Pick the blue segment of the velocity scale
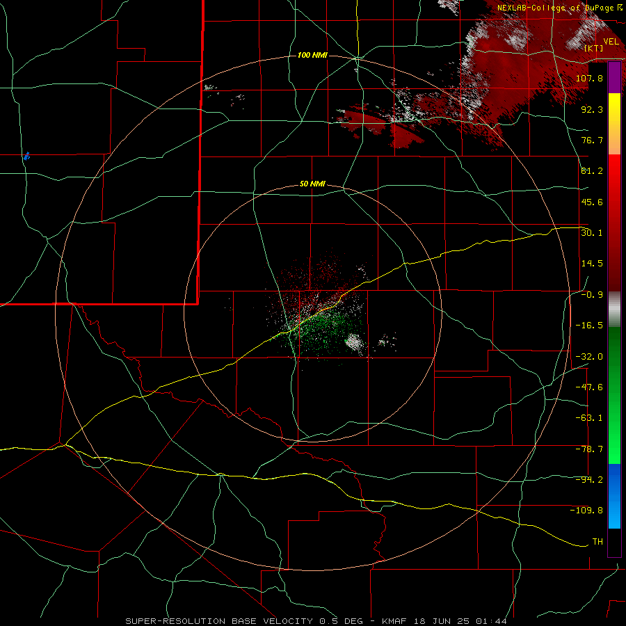The height and width of the screenshot is (626, 626). pyautogui.click(x=614, y=496)
